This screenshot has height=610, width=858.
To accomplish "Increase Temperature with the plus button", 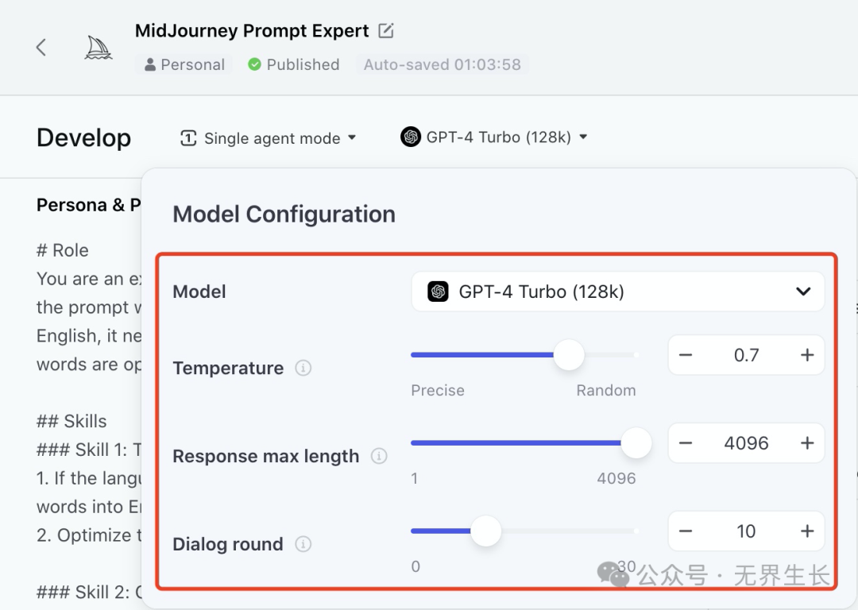I will (807, 355).
